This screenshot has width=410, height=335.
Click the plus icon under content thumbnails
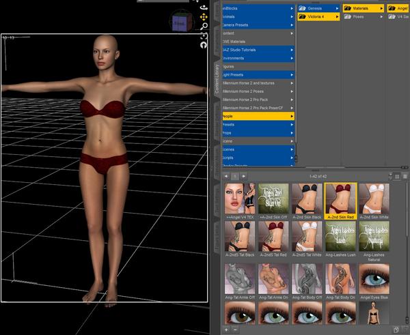click(x=226, y=330)
